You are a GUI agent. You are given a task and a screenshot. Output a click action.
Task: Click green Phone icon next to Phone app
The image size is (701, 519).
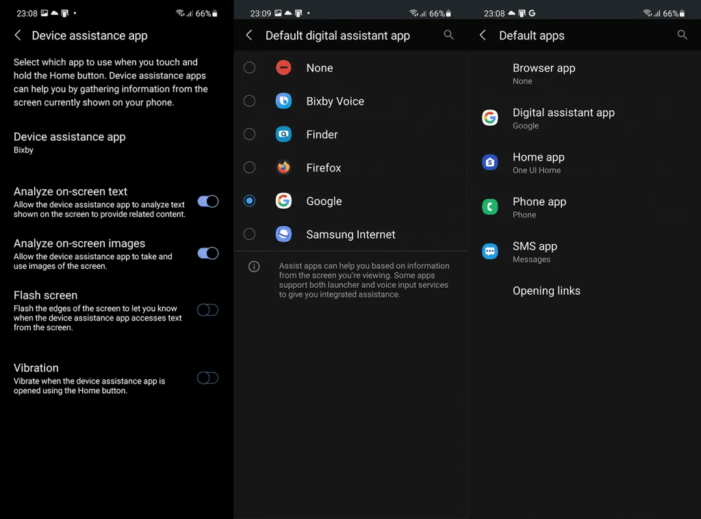point(490,207)
